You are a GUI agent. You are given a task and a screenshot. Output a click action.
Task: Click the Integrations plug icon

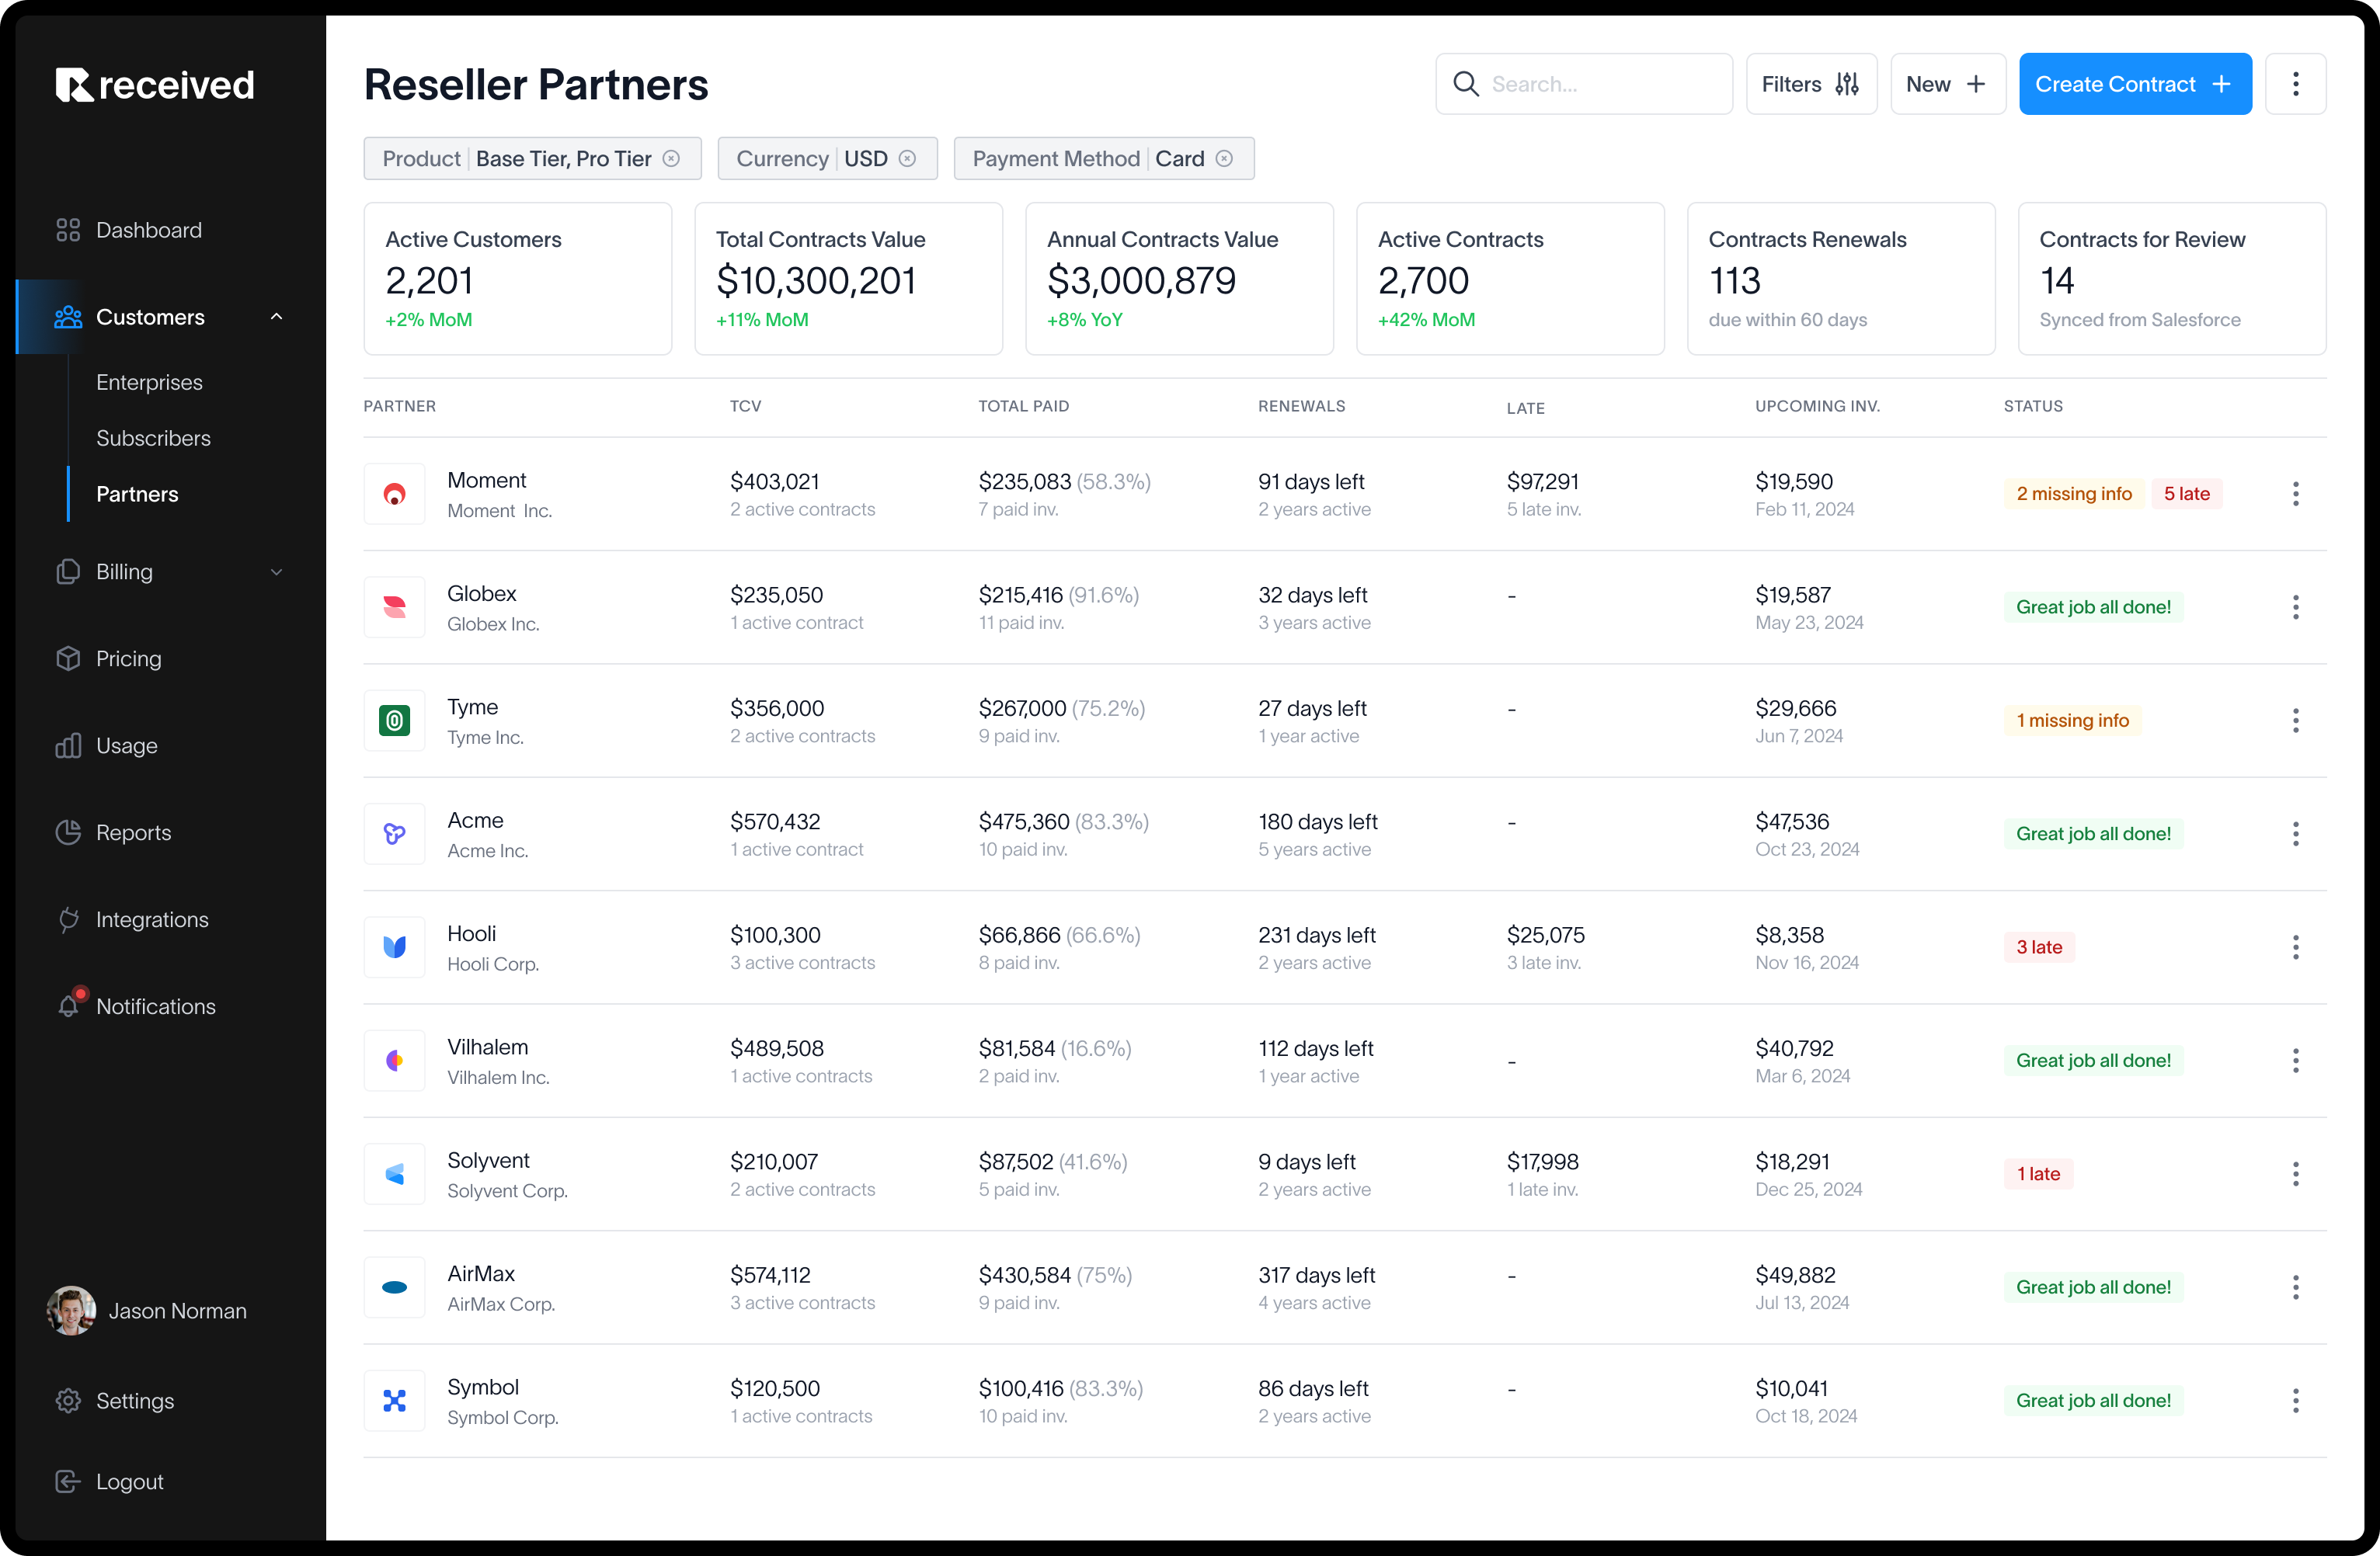pos(68,919)
